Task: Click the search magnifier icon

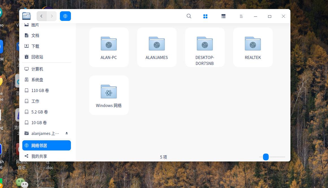Action: 189,16
